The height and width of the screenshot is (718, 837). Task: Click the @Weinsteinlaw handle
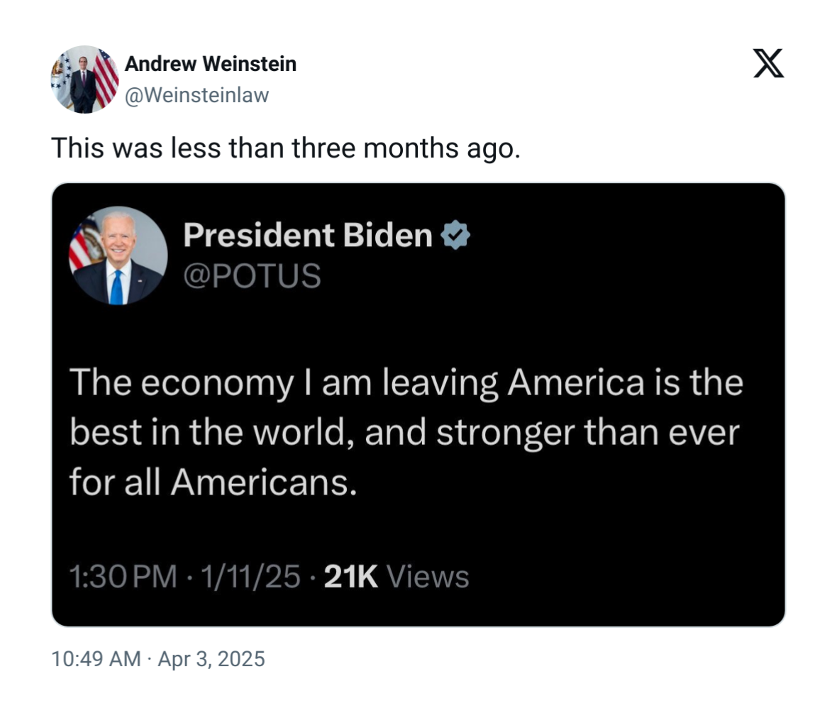tap(196, 95)
